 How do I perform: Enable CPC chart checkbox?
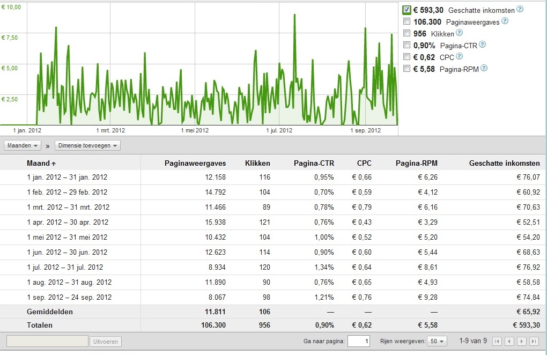point(406,56)
